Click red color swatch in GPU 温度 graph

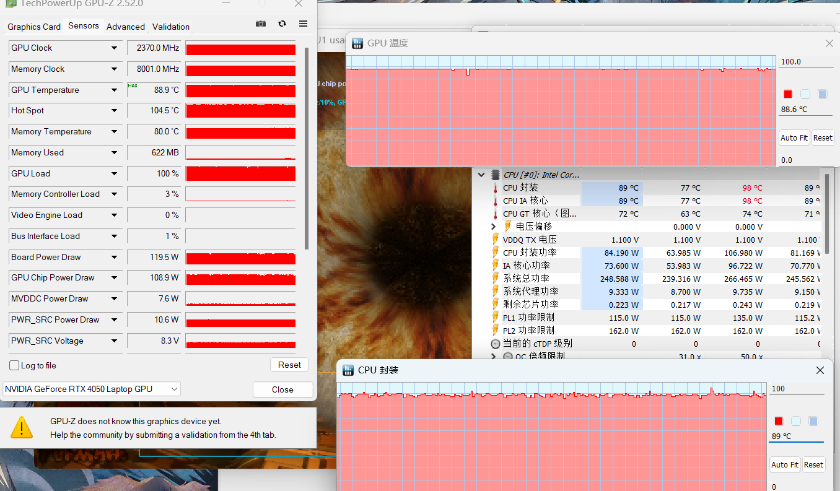coord(788,94)
